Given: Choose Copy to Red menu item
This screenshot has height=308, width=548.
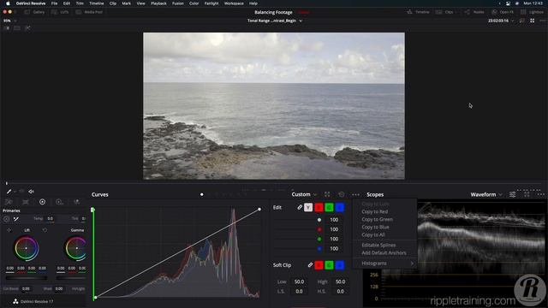Looking at the screenshot, I should tap(375, 211).
